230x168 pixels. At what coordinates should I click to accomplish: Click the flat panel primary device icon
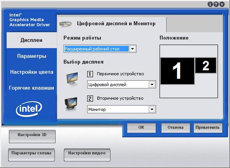coord(72,79)
